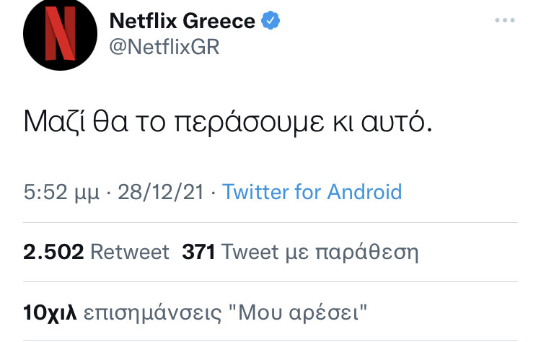The height and width of the screenshot is (342, 541).
Task: Open the three-dot more options menu
Action: coord(505,20)
